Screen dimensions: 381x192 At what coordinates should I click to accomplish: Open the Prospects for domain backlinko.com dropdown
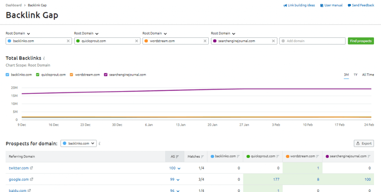pos(79,143)
